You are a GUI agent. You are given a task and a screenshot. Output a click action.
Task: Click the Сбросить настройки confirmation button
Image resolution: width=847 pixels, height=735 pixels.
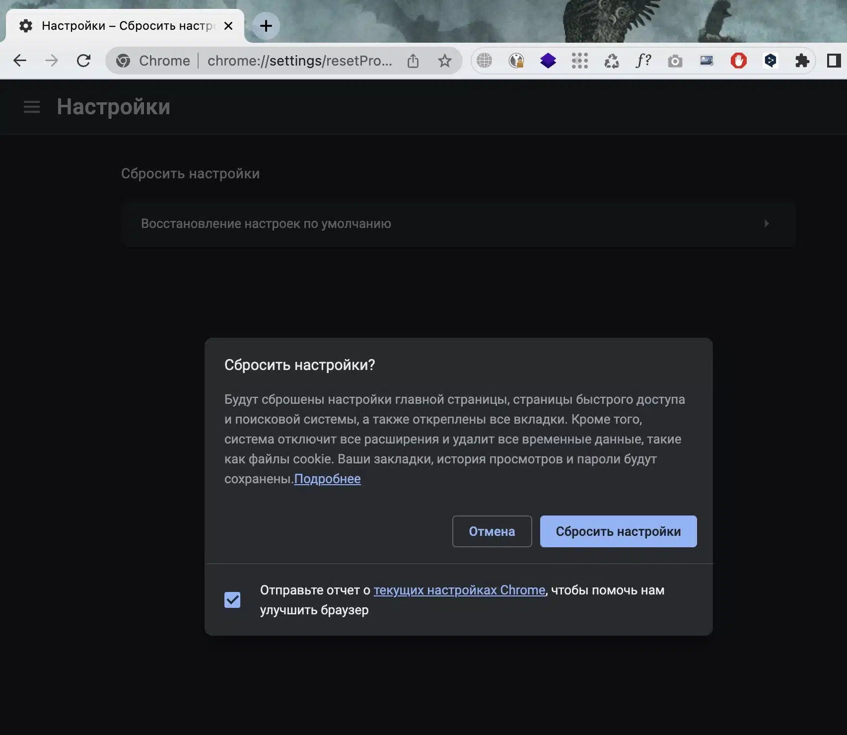(618, 531)
